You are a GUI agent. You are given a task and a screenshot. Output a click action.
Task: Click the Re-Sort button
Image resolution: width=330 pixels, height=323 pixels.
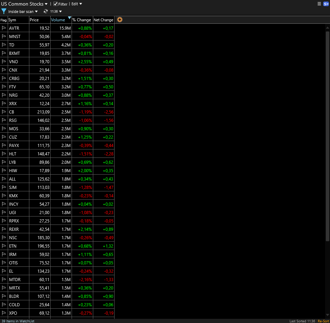323,321
